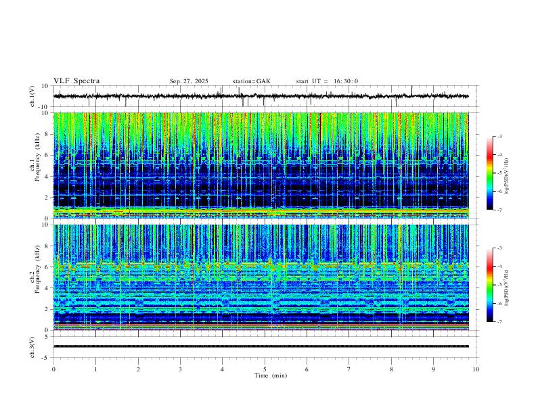Screen dimensions: 536x414
Task: Click the ch.1 voltage waveform trace
Action: (x=261, y=96)
